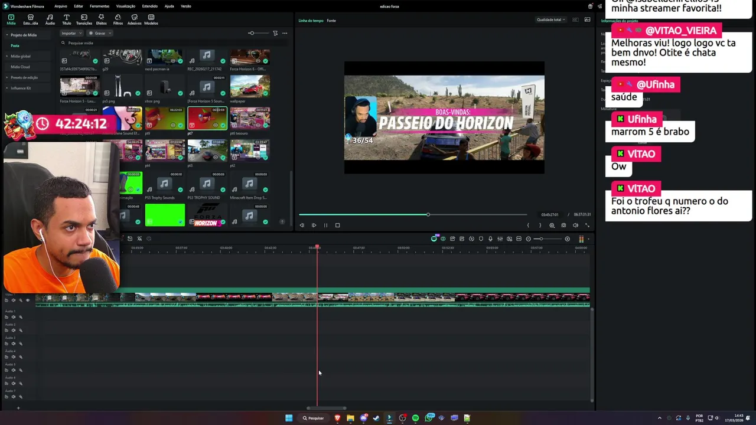
Task: Expand the Mídia global item
Action: (7, 56)
